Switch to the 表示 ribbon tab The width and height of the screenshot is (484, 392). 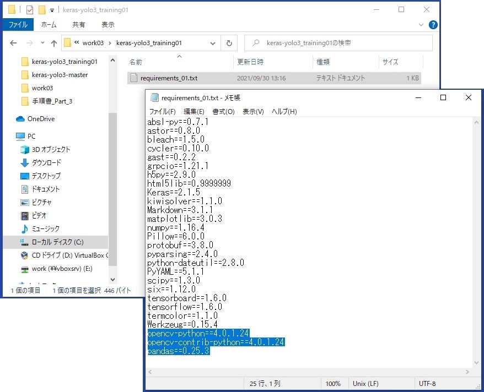[107, 25]
